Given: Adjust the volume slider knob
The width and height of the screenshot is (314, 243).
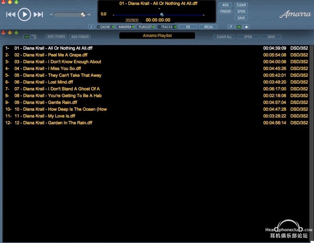Looking at the screenshot, I should point(83,14).
